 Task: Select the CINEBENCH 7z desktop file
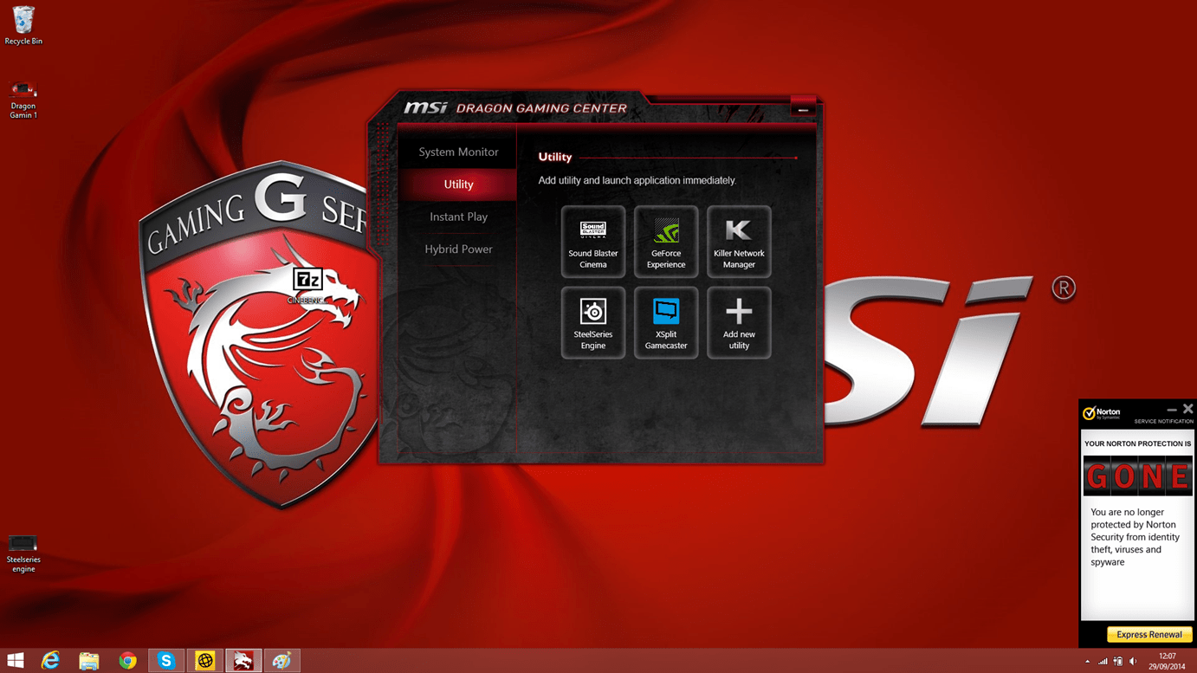tap(307, 286)
